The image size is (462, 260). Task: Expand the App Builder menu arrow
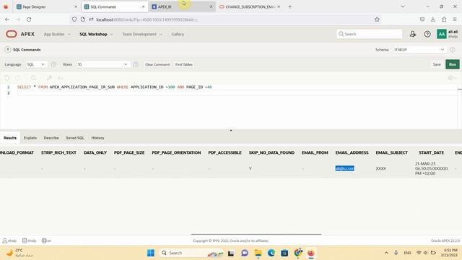click(69, 35)
